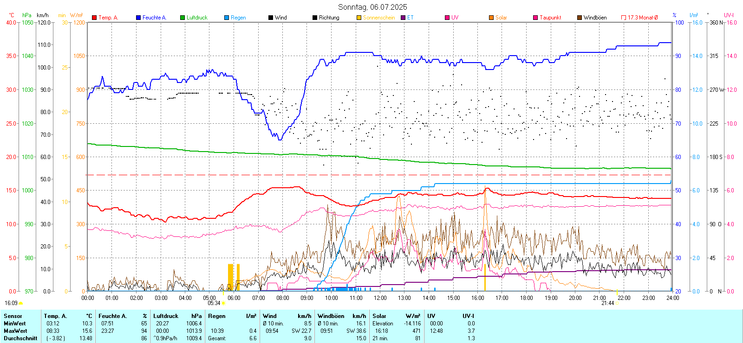The width and height of the screenshot is (743, 343).
Task: Select the MaxWert row label
Action: coord(15,331)
